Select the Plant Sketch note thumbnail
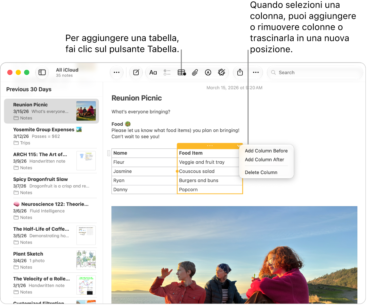The image size is (367, 305). (86, 260)
